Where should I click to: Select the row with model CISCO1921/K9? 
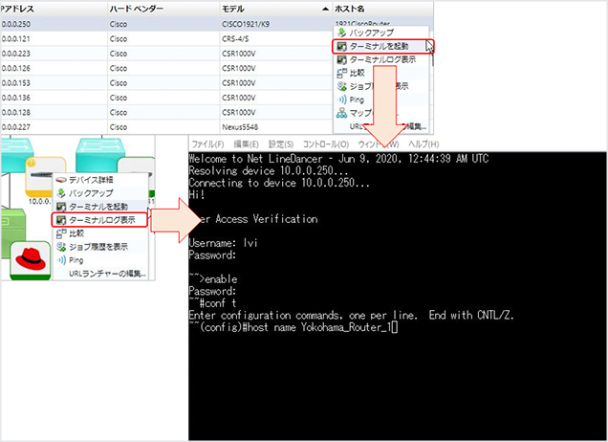(217, 24)
